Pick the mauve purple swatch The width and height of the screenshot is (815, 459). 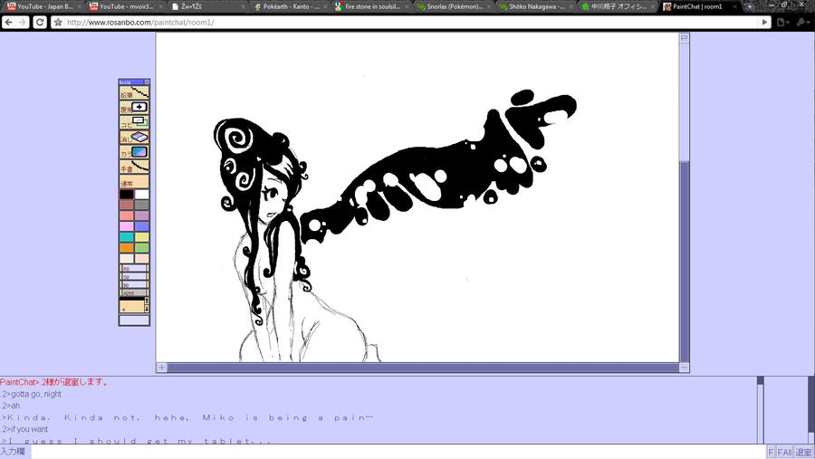(x=142, y=215)
